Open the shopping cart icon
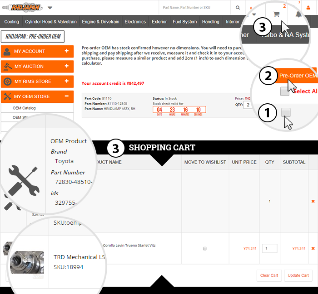 (276, 14)
